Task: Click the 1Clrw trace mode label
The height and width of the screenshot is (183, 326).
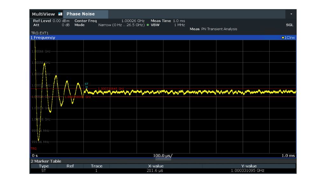Action: [x=290, y=37]
